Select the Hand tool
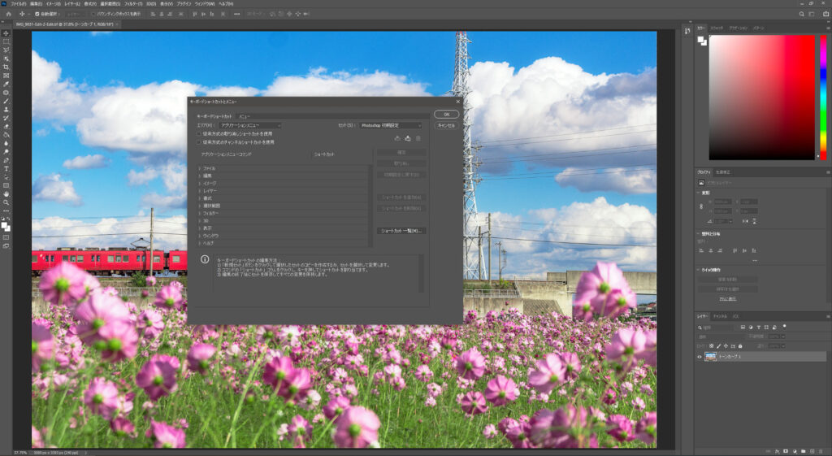 6,194
